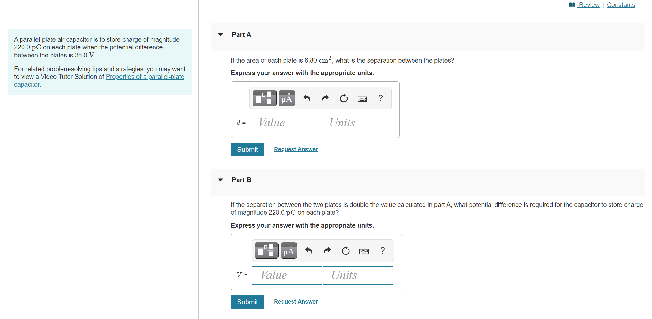652x319 pixels.
Task: Open the keyboard shortcuts icon in Part A
Action: point(362,98)
